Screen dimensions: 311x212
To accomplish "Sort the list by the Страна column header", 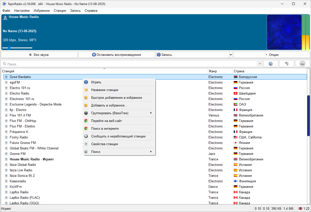I will [x=269, y=71].
